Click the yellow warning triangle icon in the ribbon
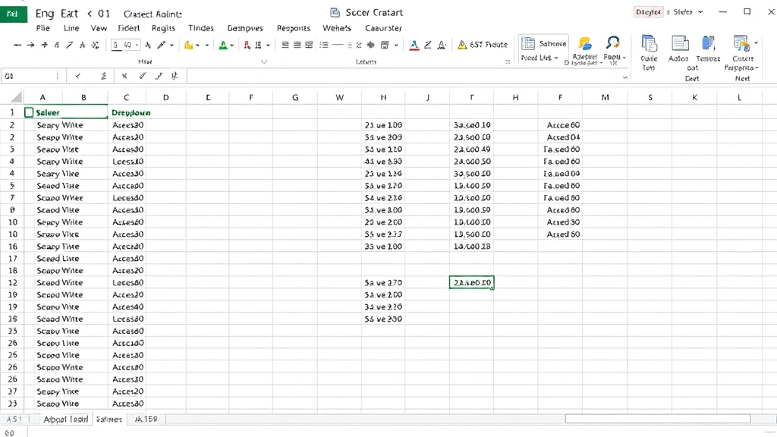This screenshot has width=777, height=437. 462,44
